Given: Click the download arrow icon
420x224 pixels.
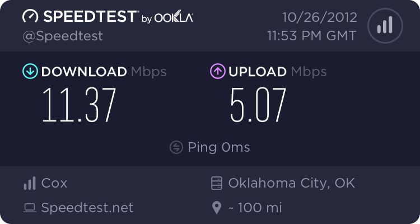Looking at the screenshot, I should point(30,72).
